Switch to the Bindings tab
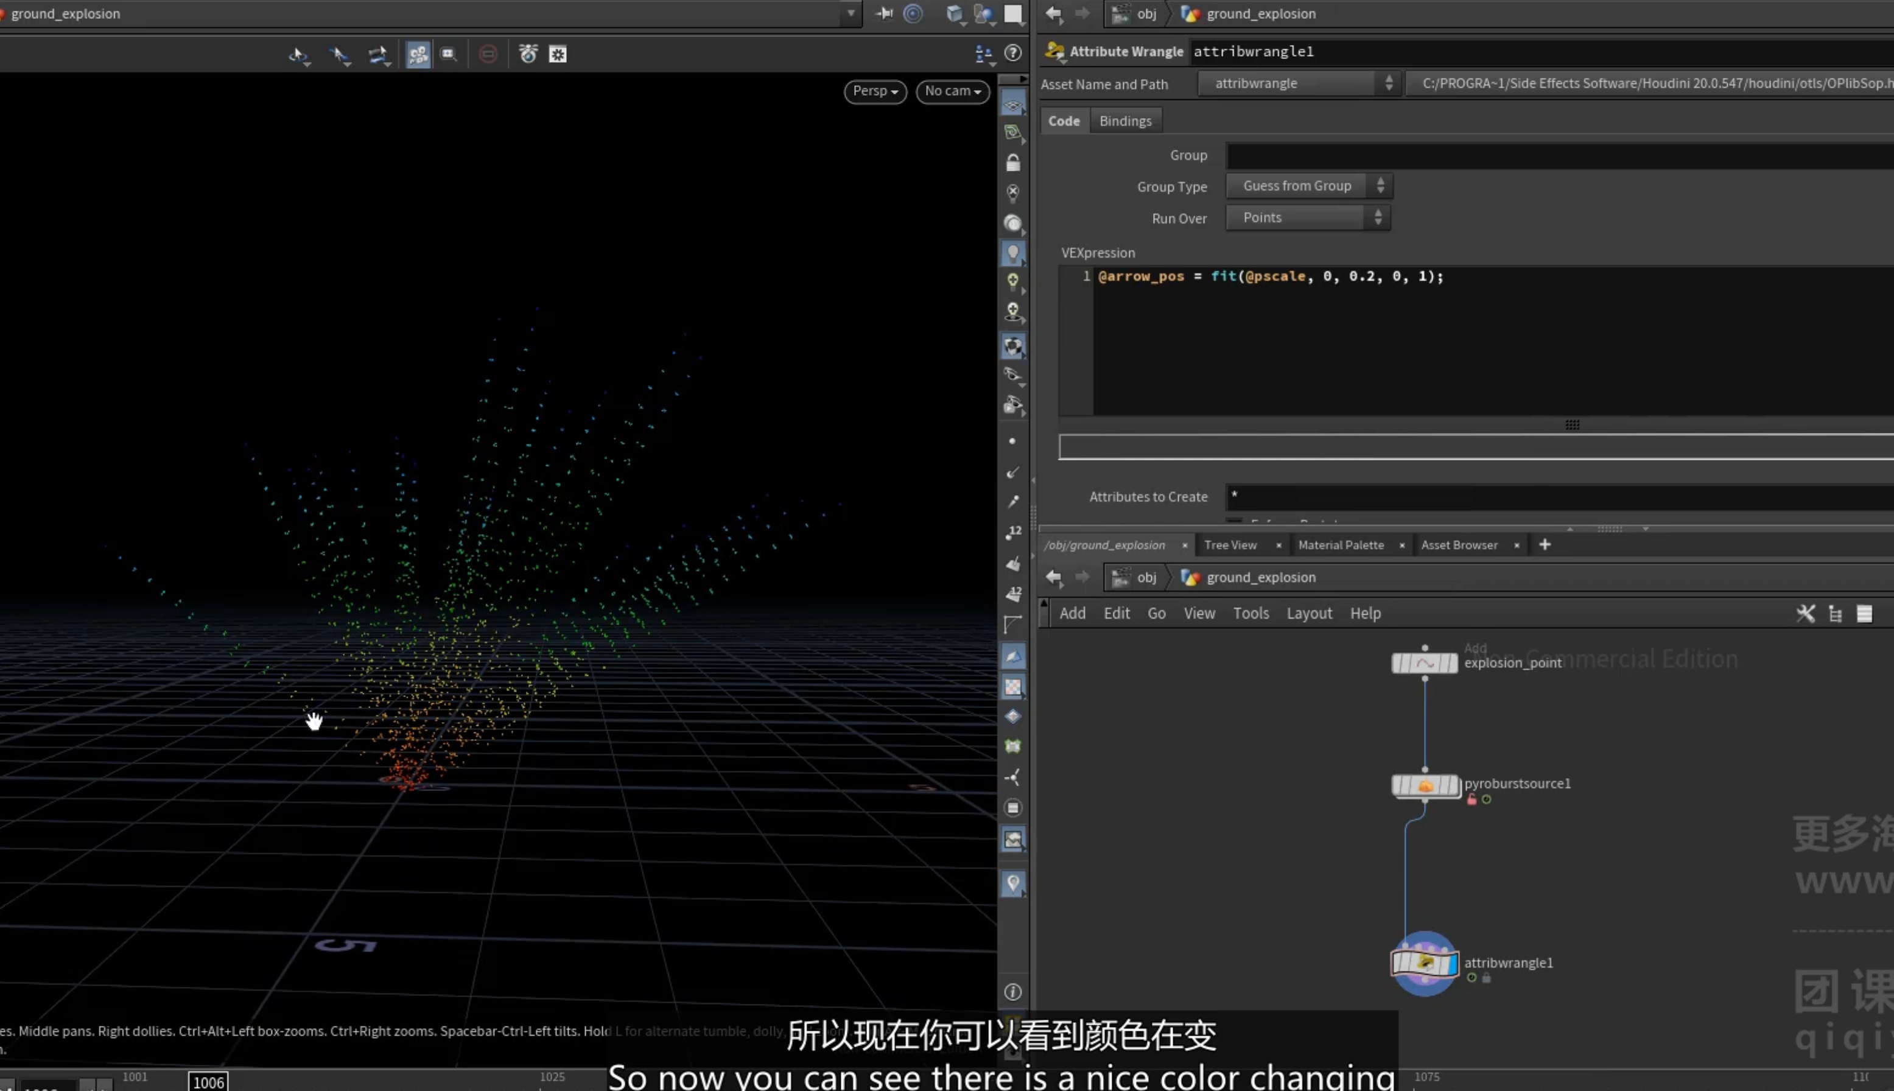This screenshot has height=1091, width=1894. tap(1124, 121)
